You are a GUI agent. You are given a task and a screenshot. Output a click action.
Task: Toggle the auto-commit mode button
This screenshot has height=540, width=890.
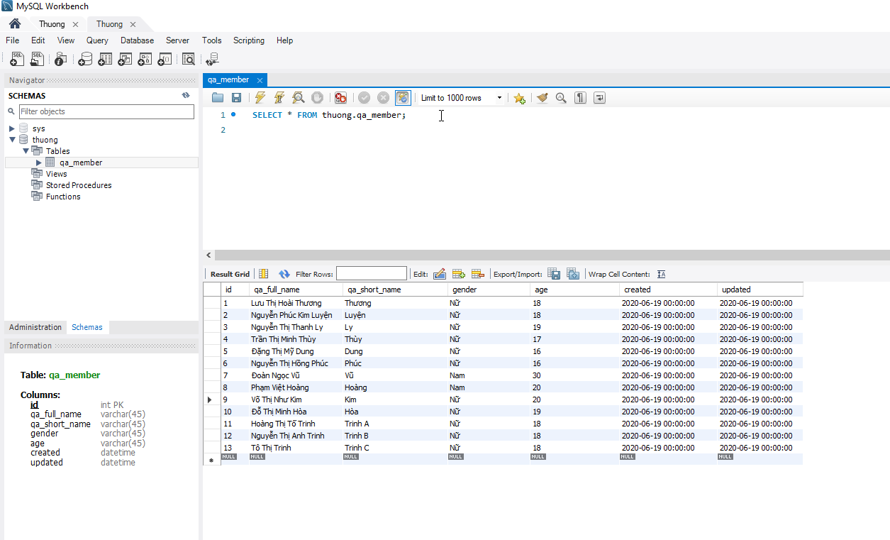pos(403,98)
